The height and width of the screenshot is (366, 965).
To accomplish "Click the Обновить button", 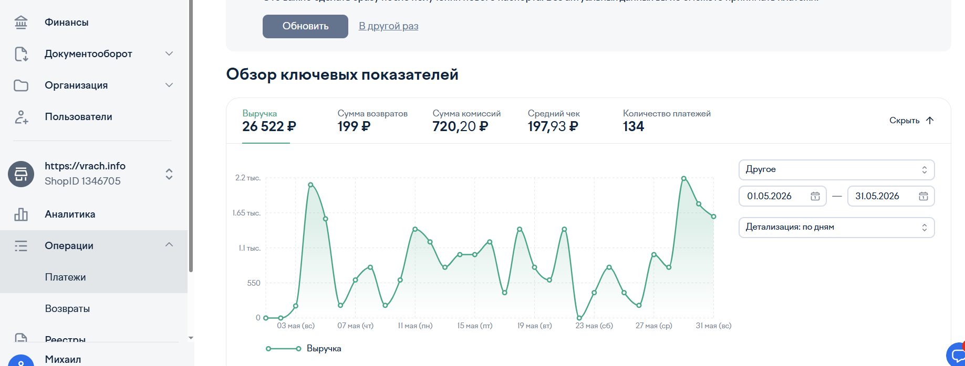I will point(305,26).
